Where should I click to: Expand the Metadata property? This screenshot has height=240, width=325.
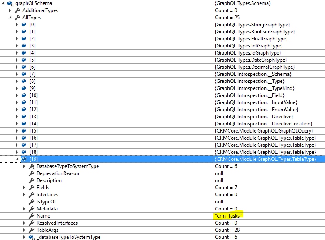pos(24,209)
